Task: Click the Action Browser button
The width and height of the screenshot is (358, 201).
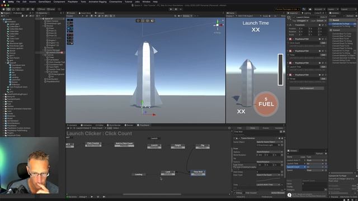Action: point(277,193)
